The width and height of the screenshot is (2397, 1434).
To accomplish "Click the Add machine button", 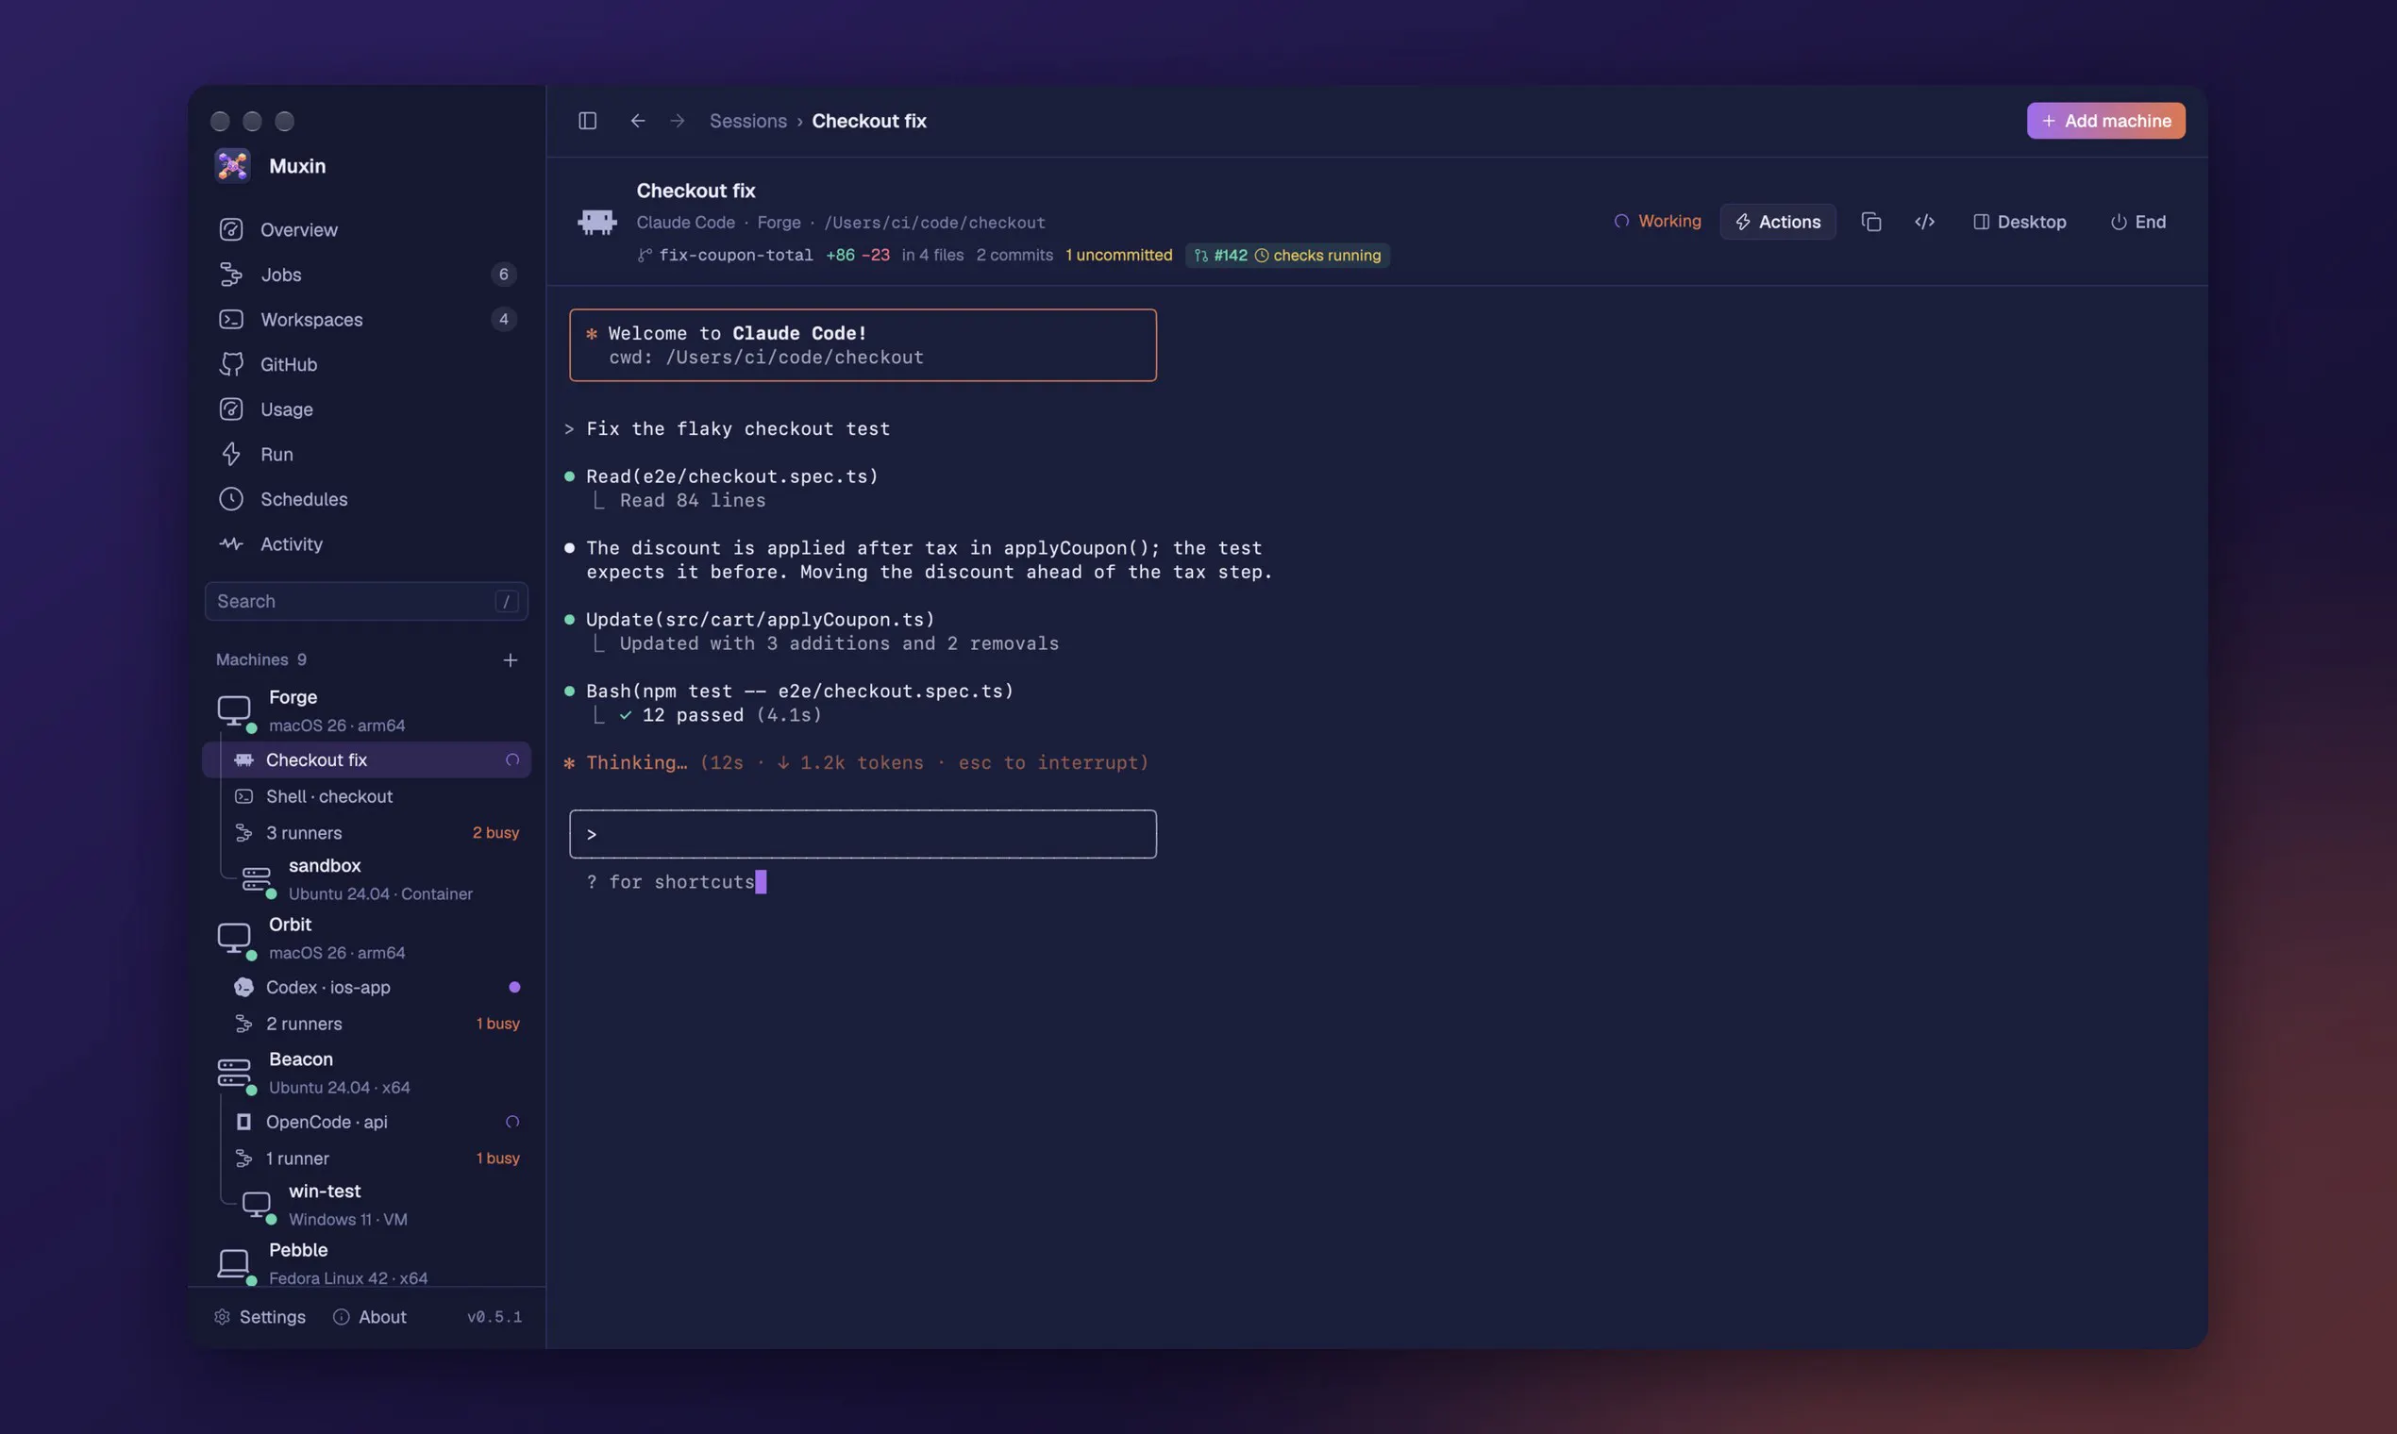I will point(2105,121).
